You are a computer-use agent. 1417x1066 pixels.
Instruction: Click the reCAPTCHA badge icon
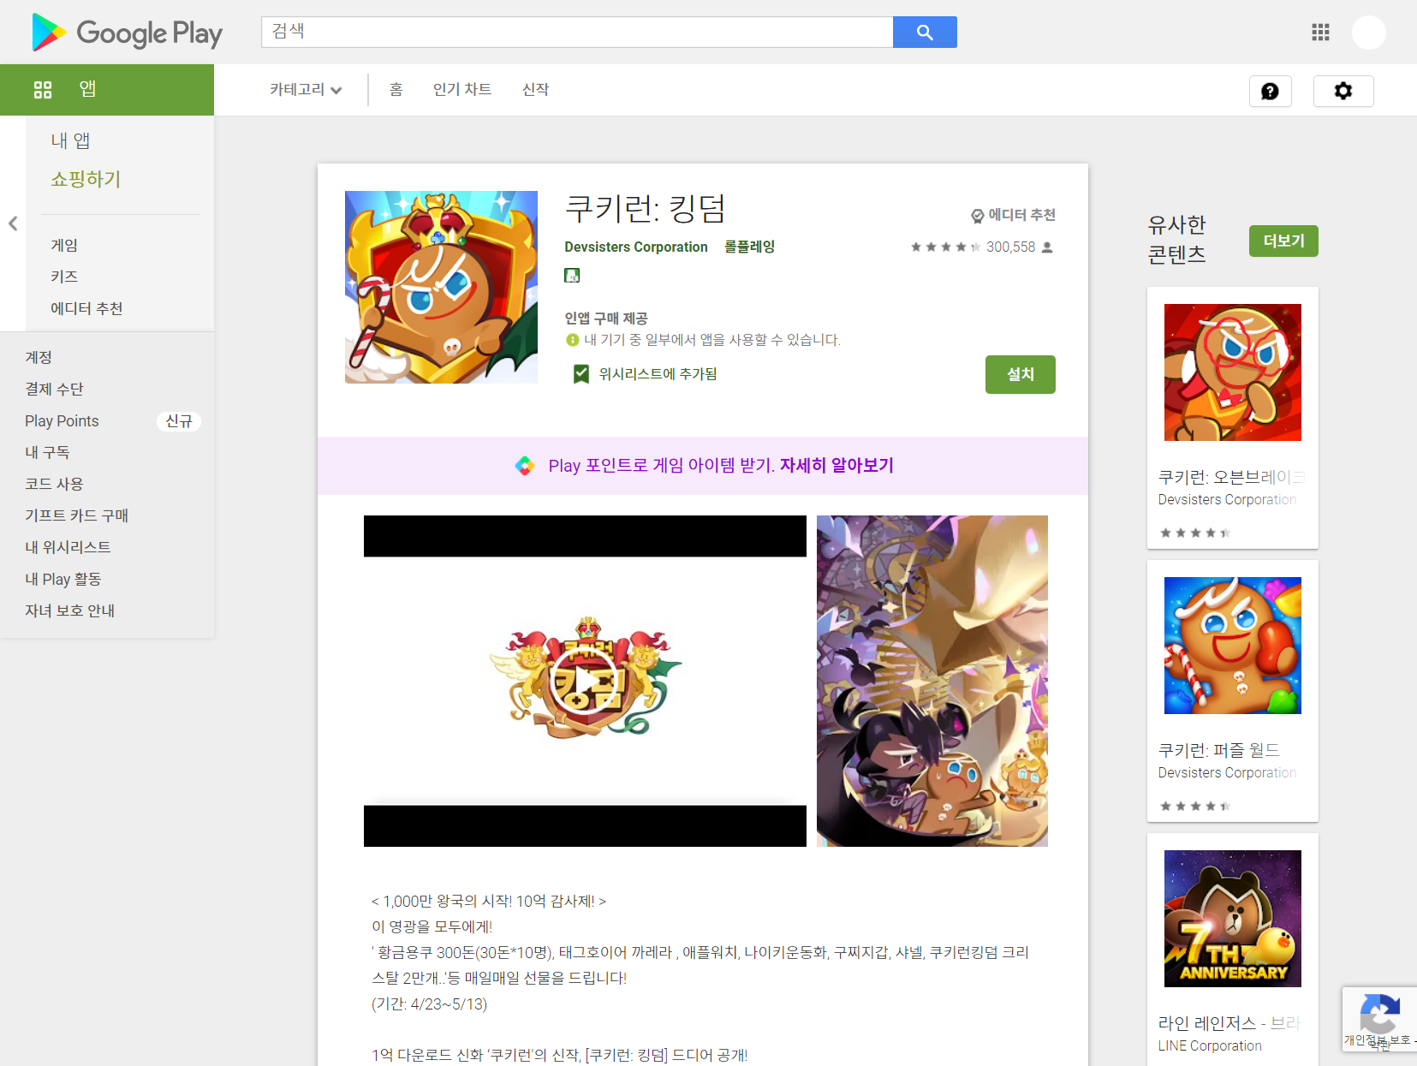[1379, 1014]
